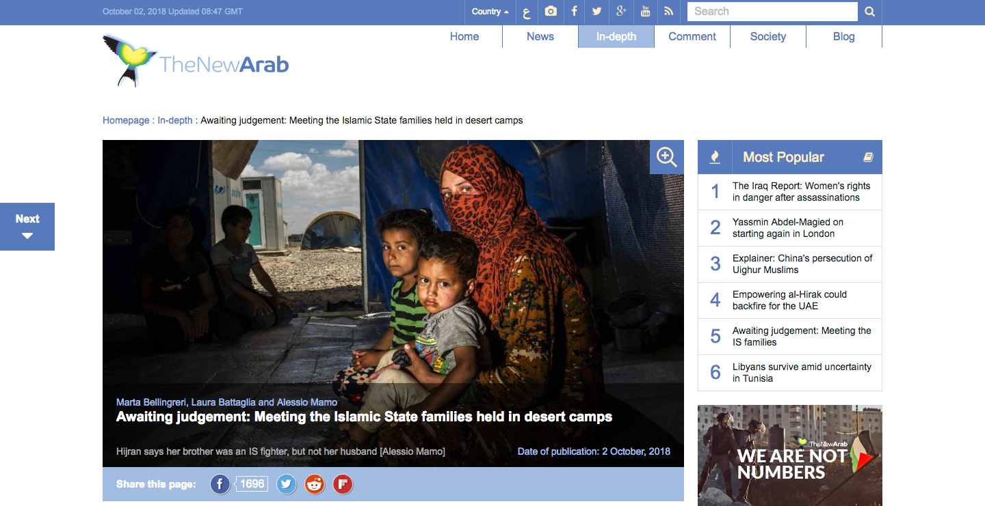Click authors Bellingreri, Battaglia and Mamo byline

coord(226,402)
